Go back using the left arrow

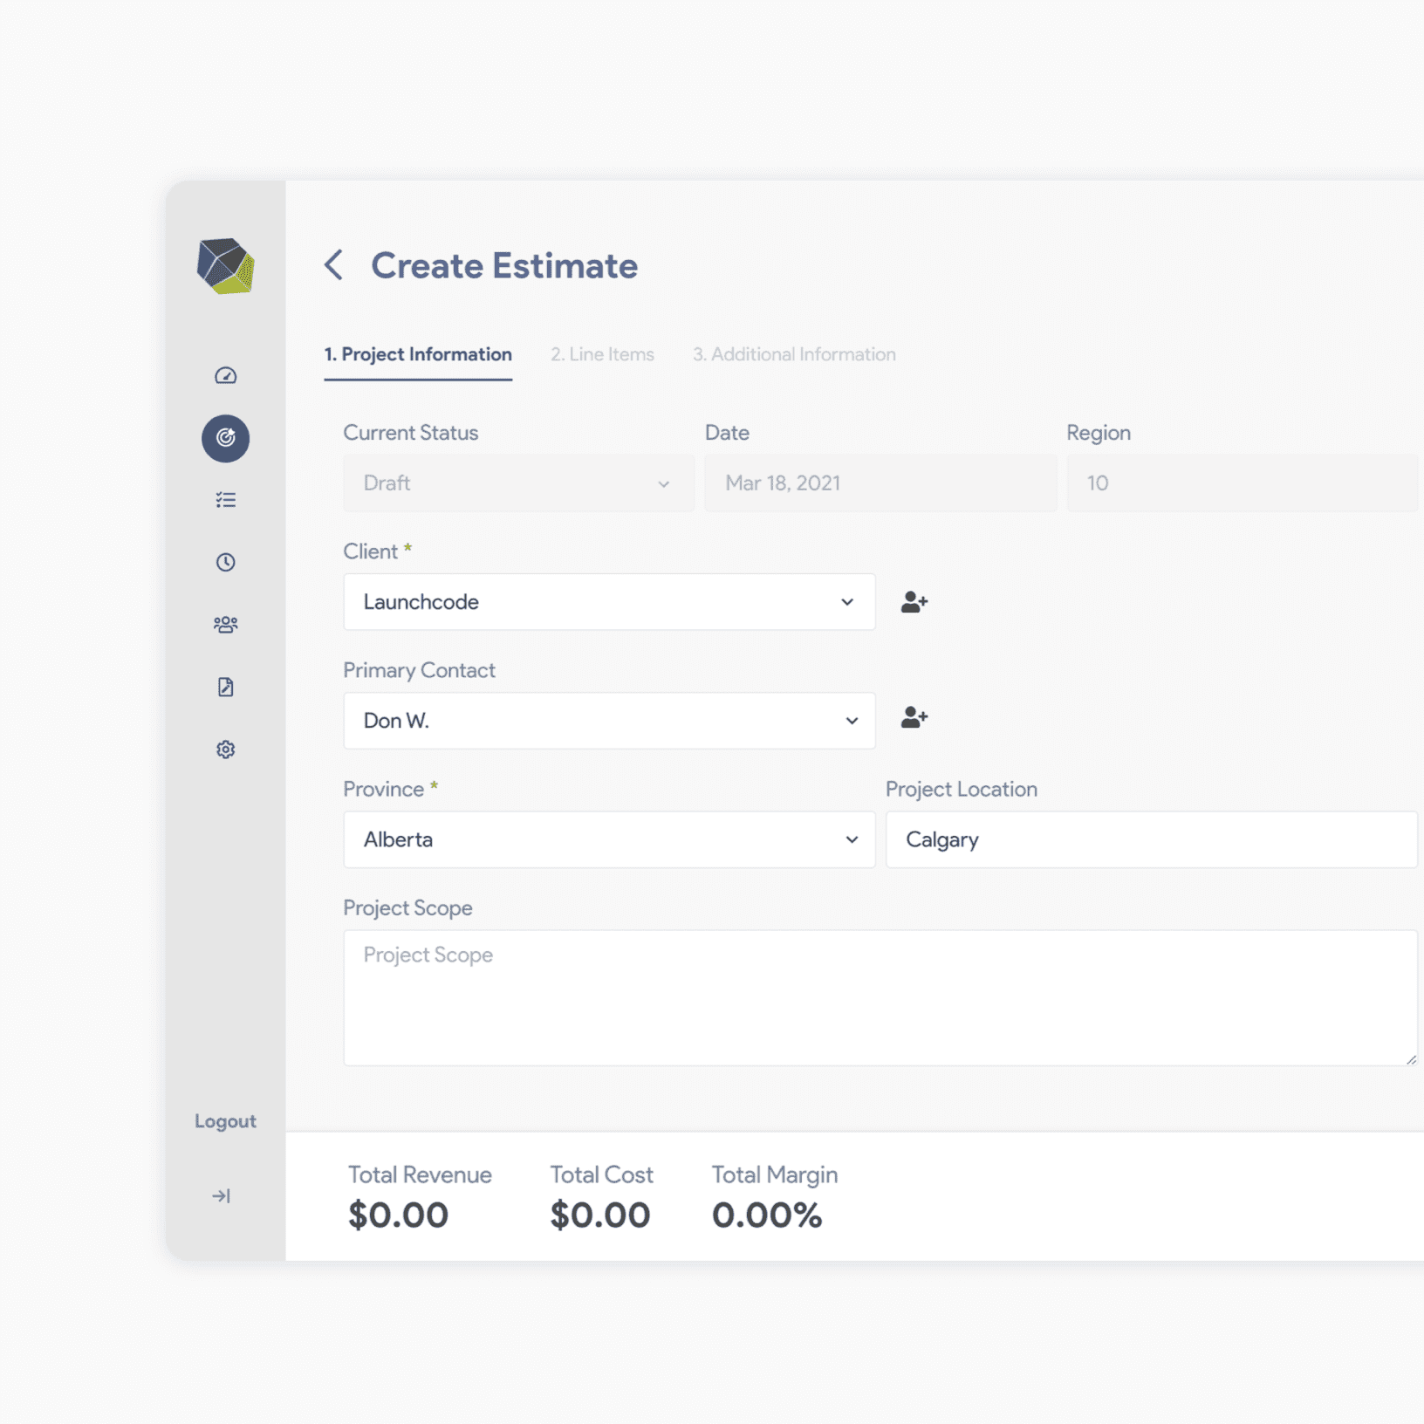(x=333, y=265)
